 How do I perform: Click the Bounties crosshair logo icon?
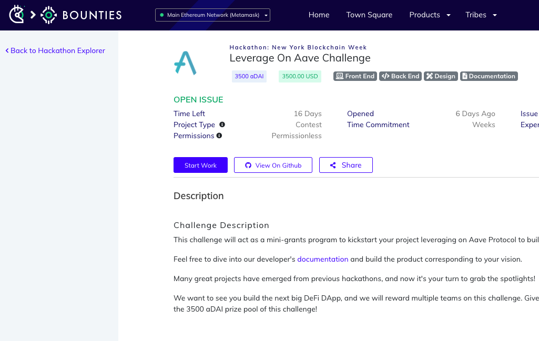(48, 15)
